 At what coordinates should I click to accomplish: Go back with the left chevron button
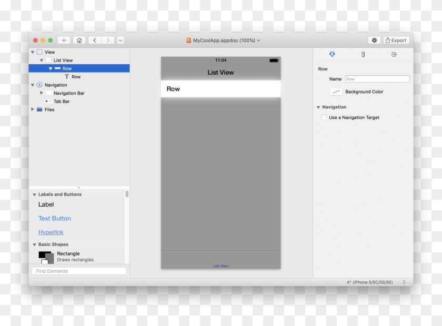[x=95, y=40]
